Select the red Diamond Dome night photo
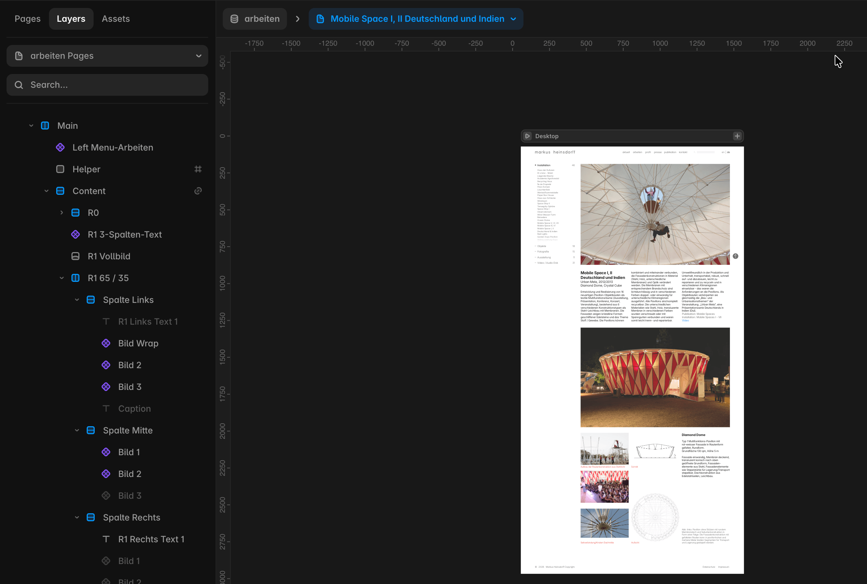Viewport: 867px width, 584px height. click(655, 378)
